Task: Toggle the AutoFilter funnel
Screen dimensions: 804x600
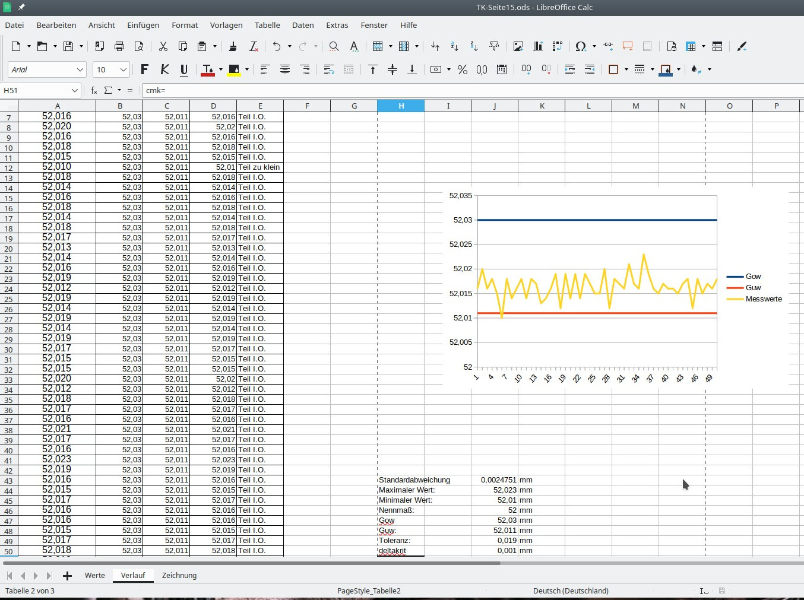Action: [x=493, y=46]
